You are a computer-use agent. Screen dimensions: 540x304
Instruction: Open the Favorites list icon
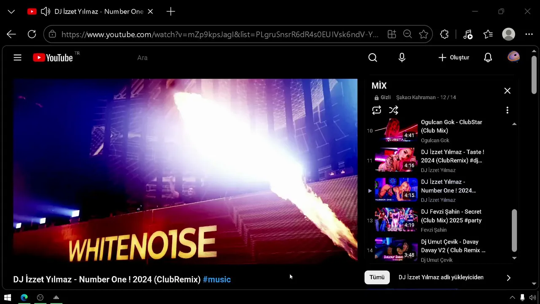[x=488, y=35]
